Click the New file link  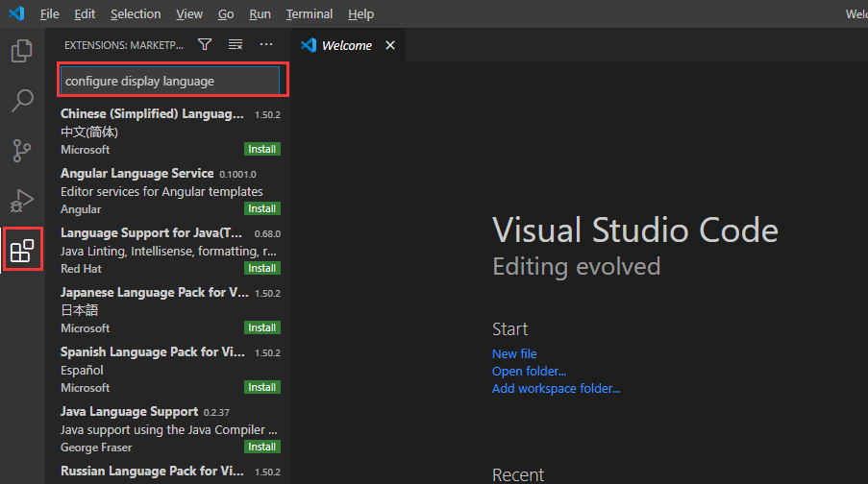pyautogui.click(x=514, y=353)
